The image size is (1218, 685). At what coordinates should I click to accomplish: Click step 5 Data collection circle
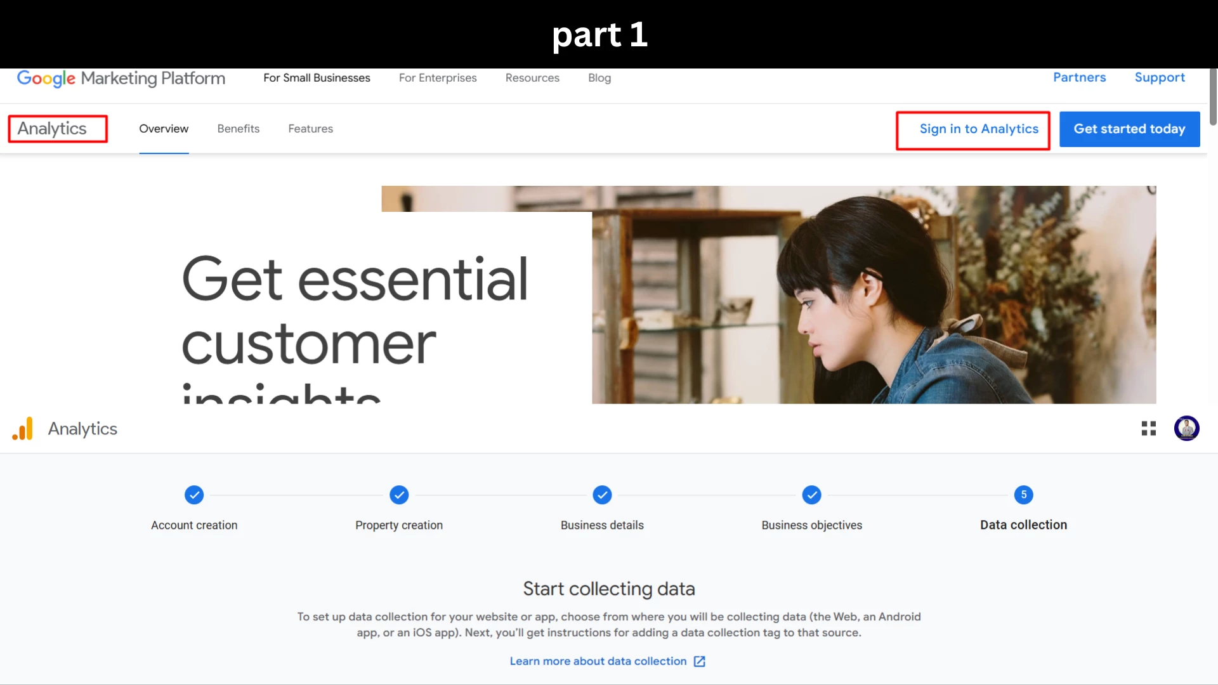tap(1023, 495)
